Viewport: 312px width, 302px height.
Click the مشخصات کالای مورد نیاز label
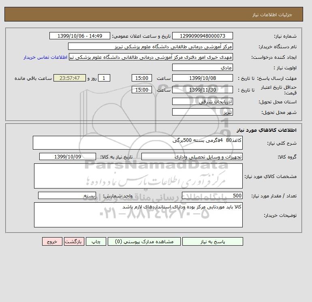(x=270, y=176)
